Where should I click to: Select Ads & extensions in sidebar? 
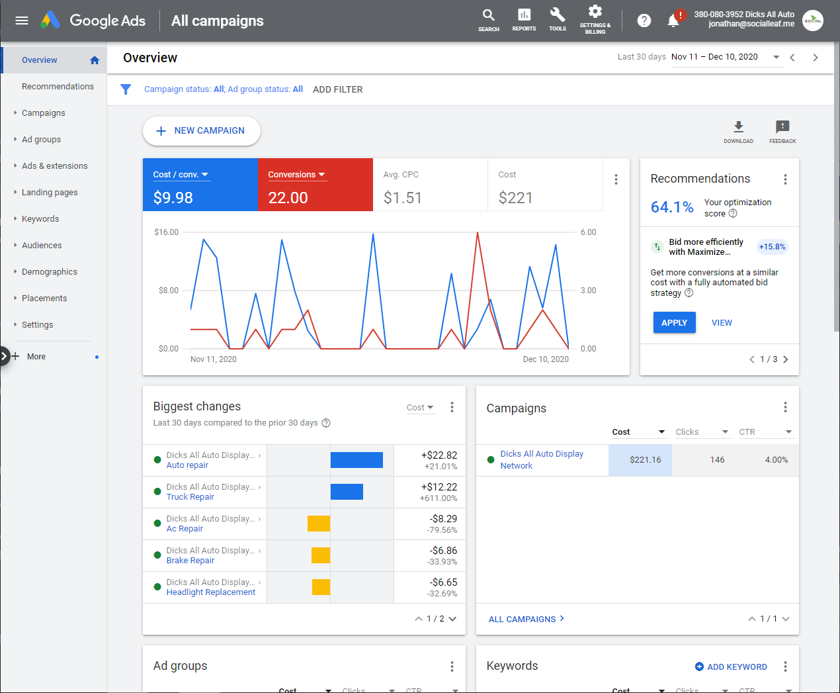click(x=54, y=166)
